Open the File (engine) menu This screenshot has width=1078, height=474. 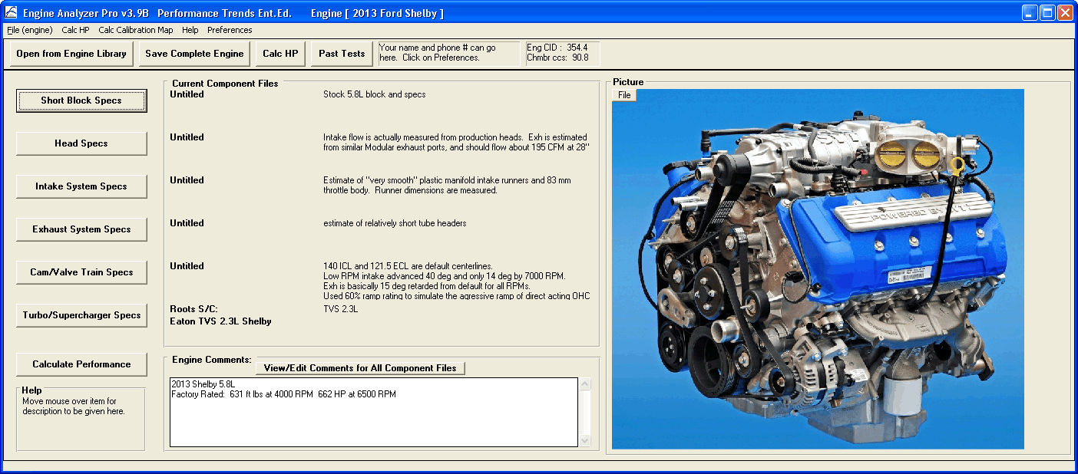coord(30,30)
